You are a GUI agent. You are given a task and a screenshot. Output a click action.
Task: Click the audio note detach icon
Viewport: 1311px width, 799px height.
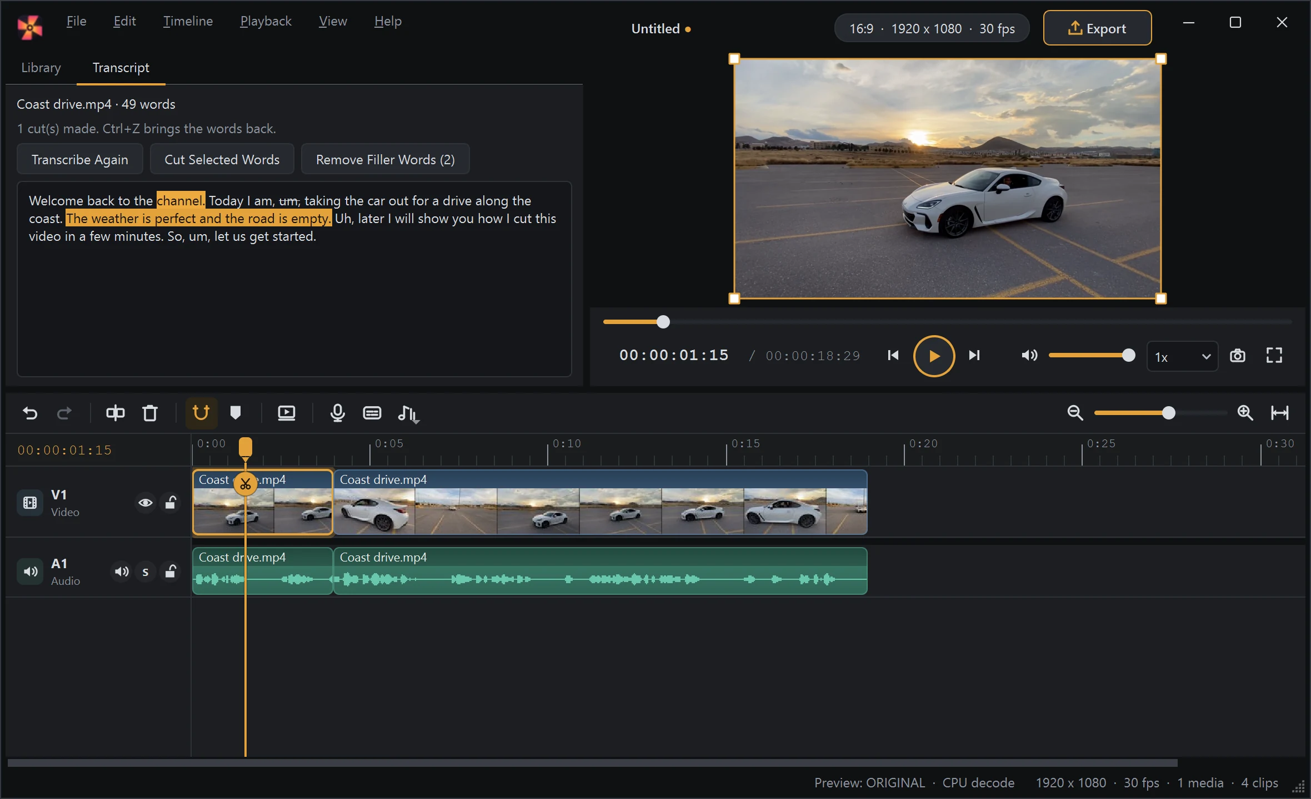pyautogui.click(x=408, y=414)
